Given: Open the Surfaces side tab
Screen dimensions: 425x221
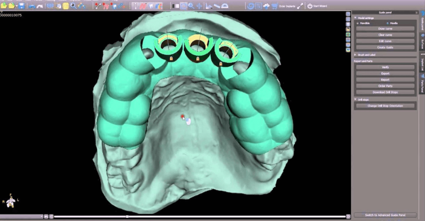Looking at the screenshot, I should click(x=422, y=42).
